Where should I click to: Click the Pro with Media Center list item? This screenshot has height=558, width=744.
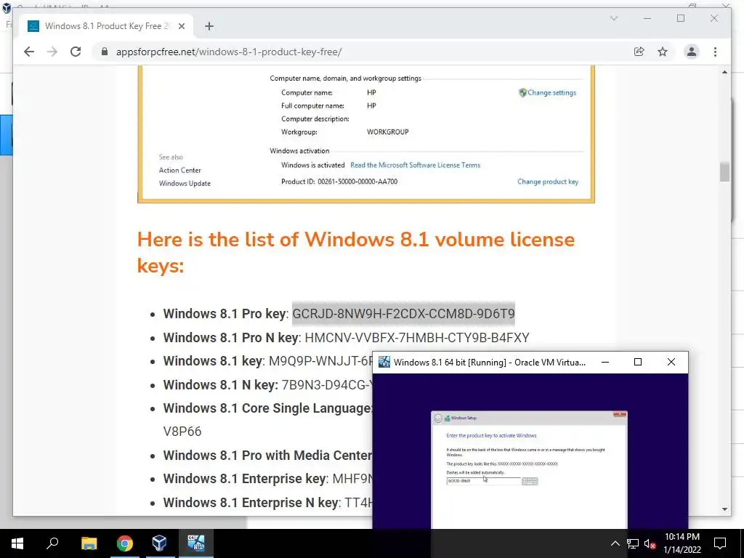click(267, 456)
